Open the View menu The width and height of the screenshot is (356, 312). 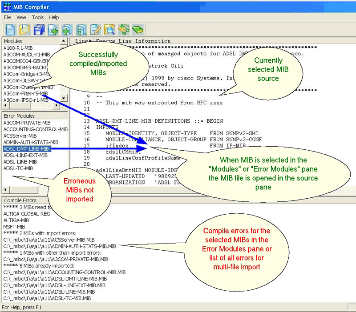[x=21, y=17]
